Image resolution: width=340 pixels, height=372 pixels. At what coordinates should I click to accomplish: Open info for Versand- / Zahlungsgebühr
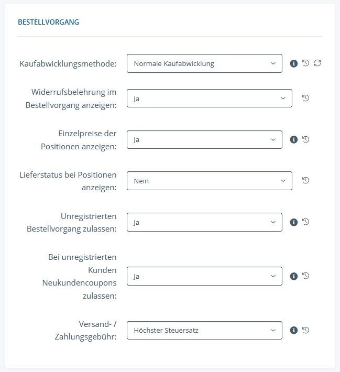coord(294,330)
